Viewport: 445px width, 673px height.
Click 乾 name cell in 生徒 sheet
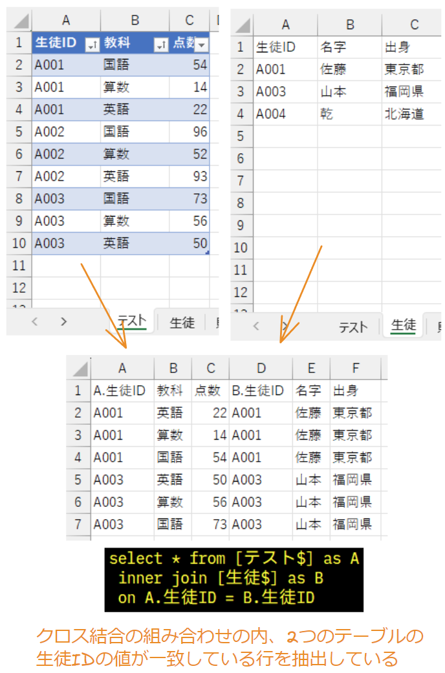(350, 114)
